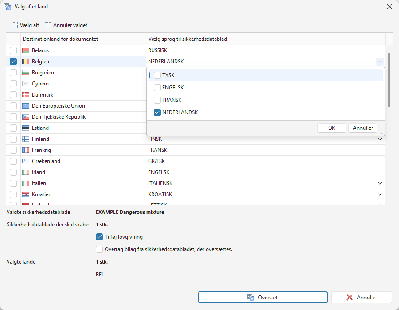Tick the Danmark country checkbox

13,95
